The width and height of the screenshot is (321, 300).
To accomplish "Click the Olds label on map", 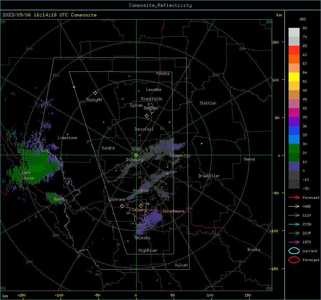I will pyautogui.click(x=136, y=149).
